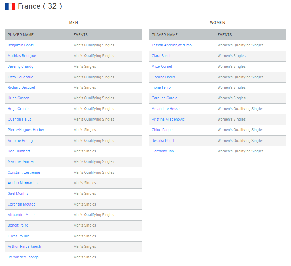The image size is (291, 266).
Task: Open Richard Gasquet player page
Action: click(21, 87)
